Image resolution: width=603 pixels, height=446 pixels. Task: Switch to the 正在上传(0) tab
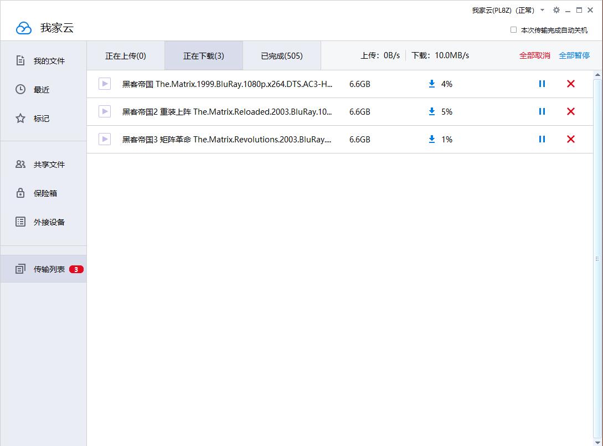[x=125, y=55]
